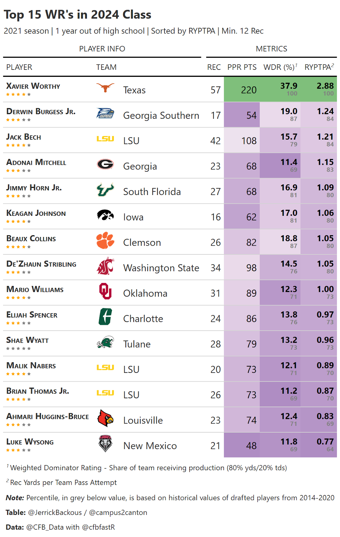This screenshot has width=340, height=537.
Task: Click the Washington State cougar logo
Action: pyautogui.click(x=105, y=266)
